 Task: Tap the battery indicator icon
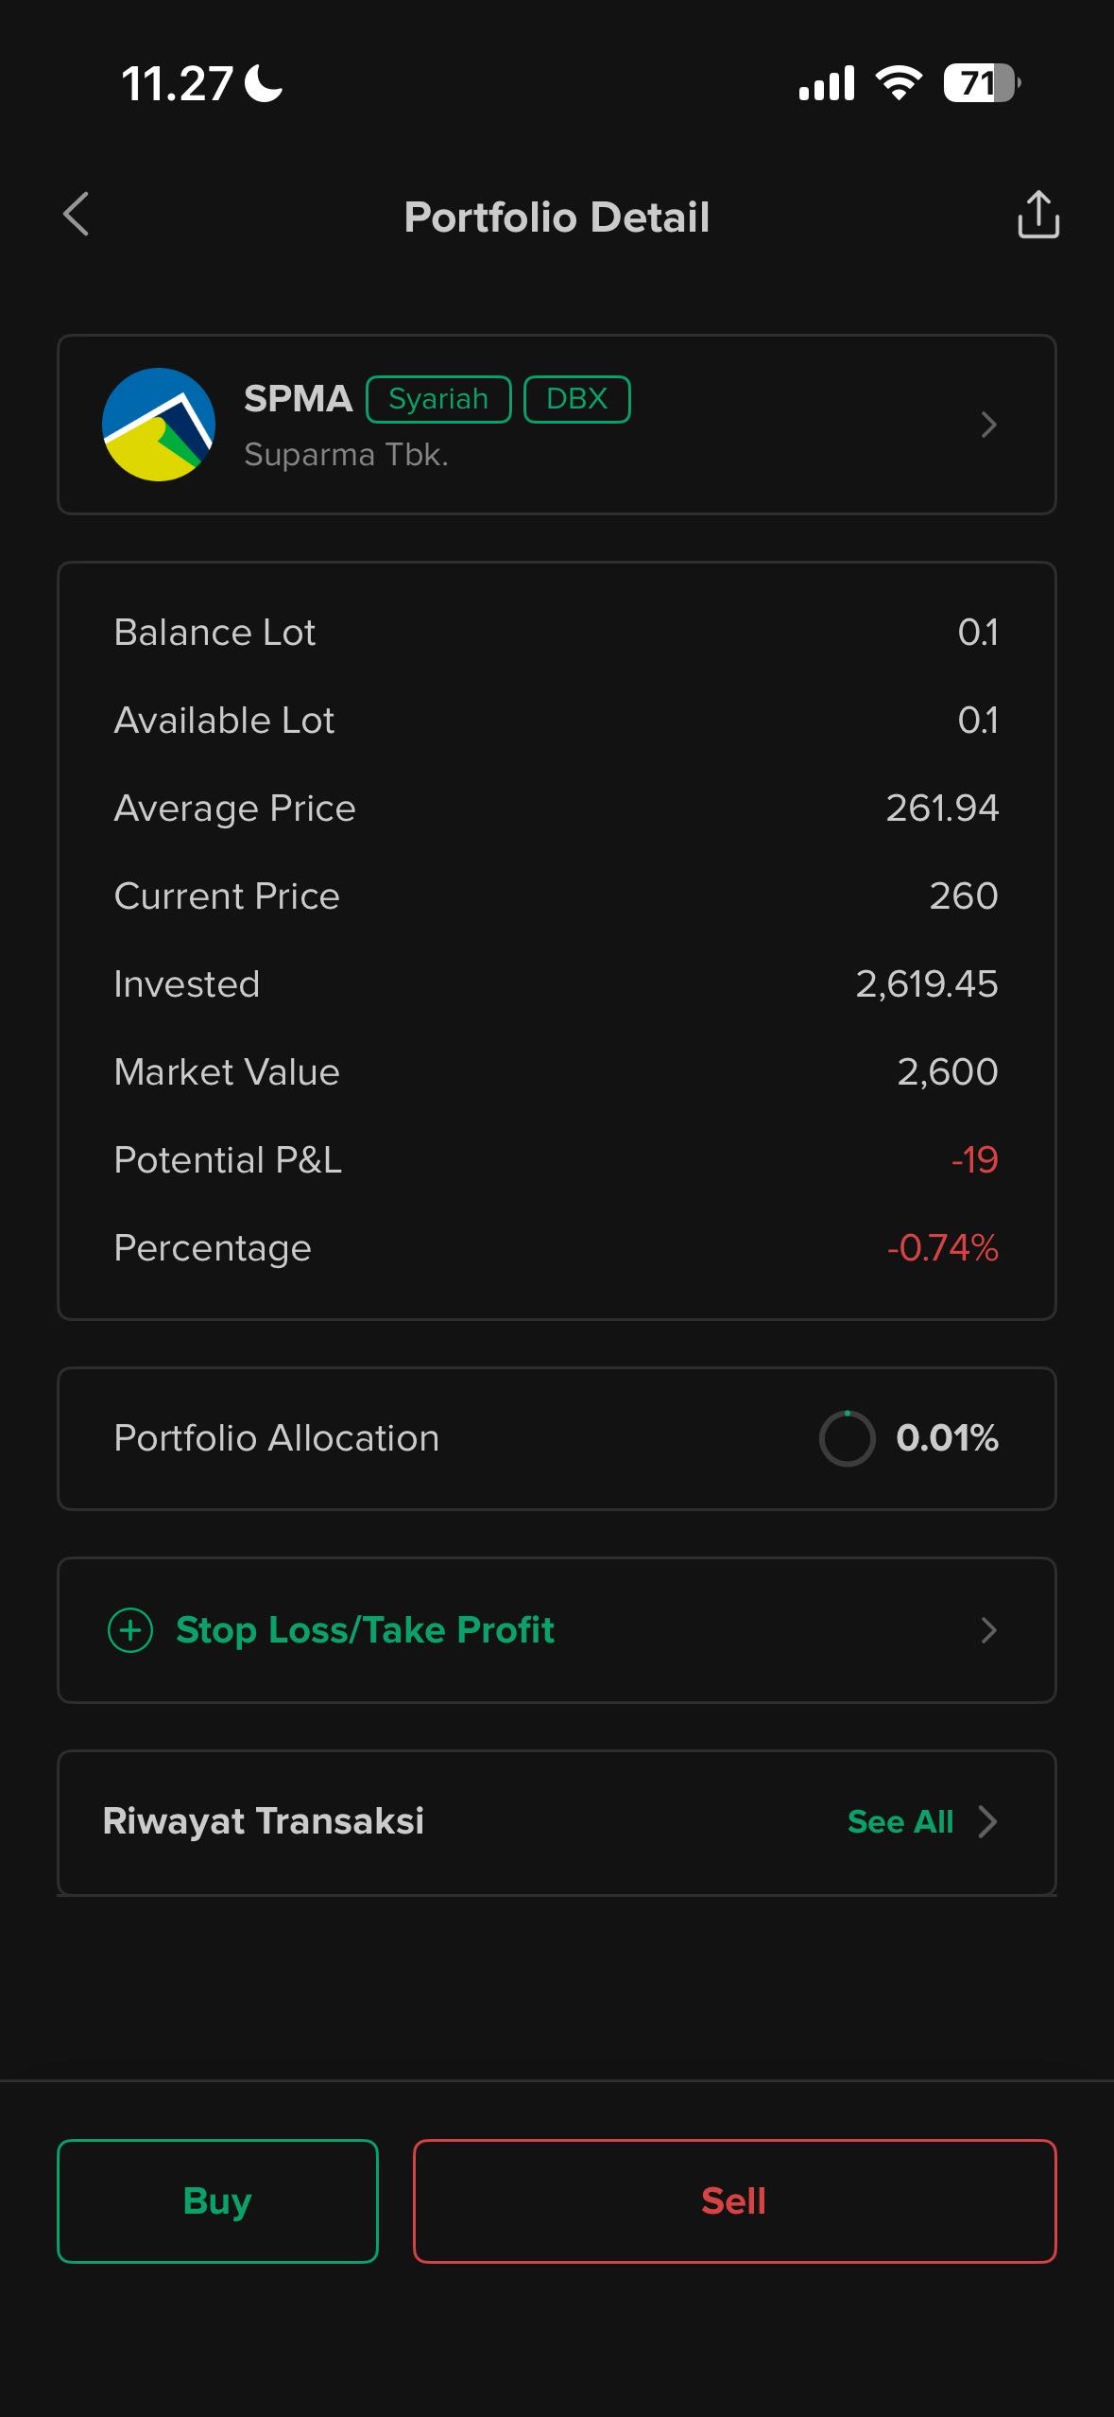[981, 83]
